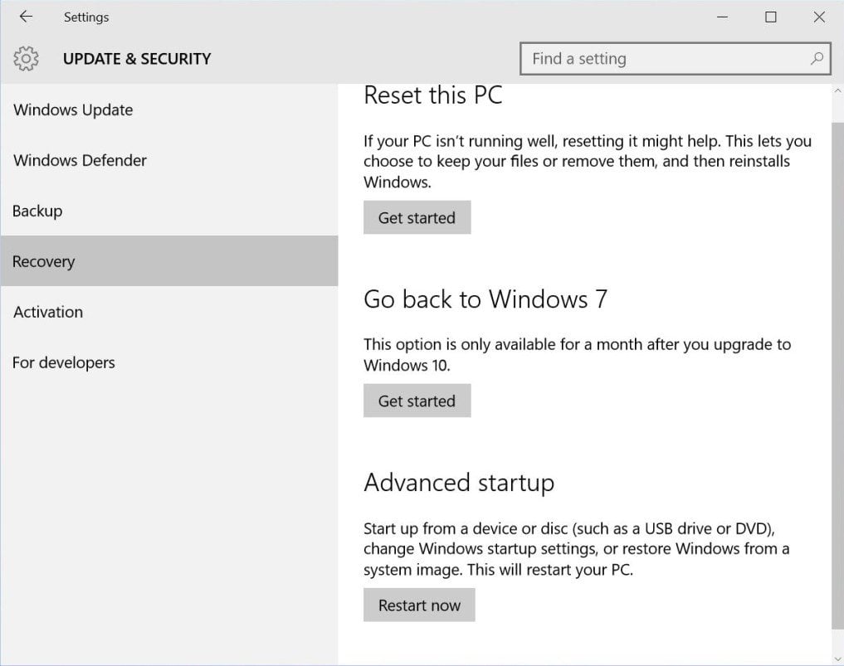Click the vertical scrollbar thumb

(837, 373)
